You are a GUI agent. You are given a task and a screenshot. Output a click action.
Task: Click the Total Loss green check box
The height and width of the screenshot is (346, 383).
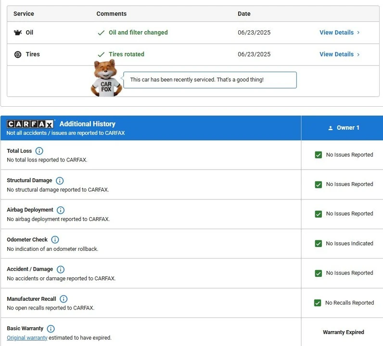(x=318, y=155)
